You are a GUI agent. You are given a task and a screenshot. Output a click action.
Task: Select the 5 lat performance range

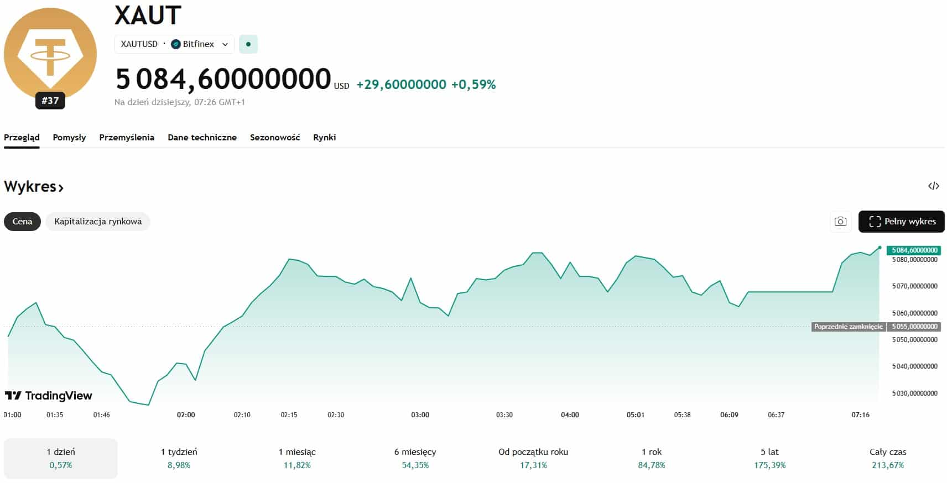(x=769, y=458)
